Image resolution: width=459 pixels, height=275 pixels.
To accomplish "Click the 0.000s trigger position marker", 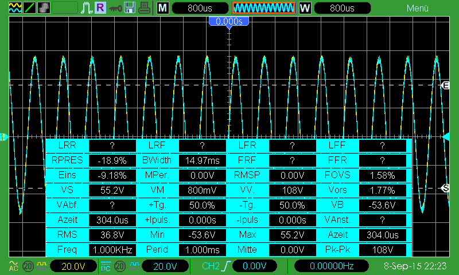I will [229, 21].
